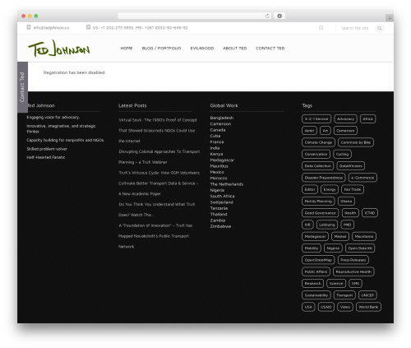Click the Cycling tag
Image resolution: width=411 pixels, height=348 pixels.
pos(342,155)
